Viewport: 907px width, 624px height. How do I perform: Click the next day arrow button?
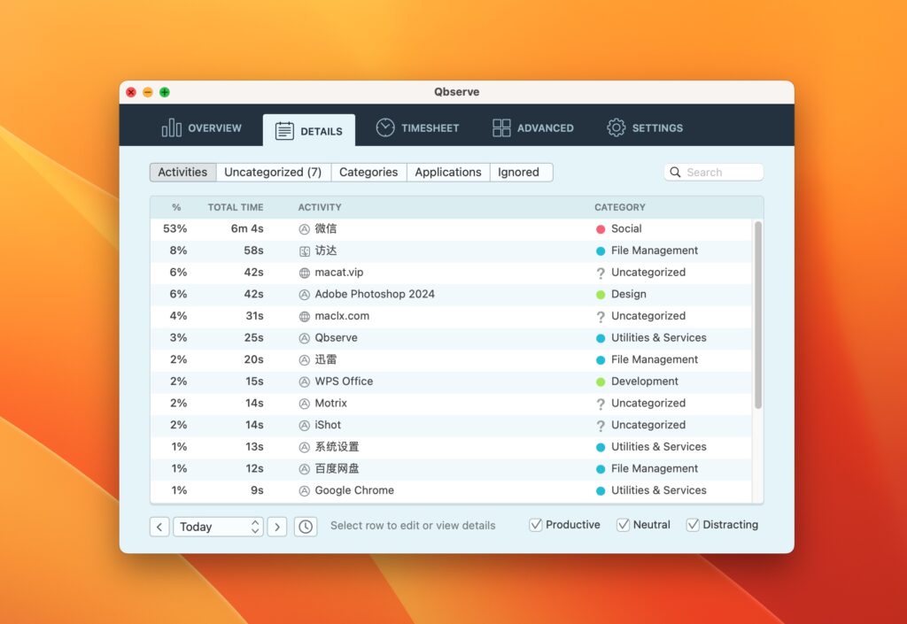click(276, 526)
